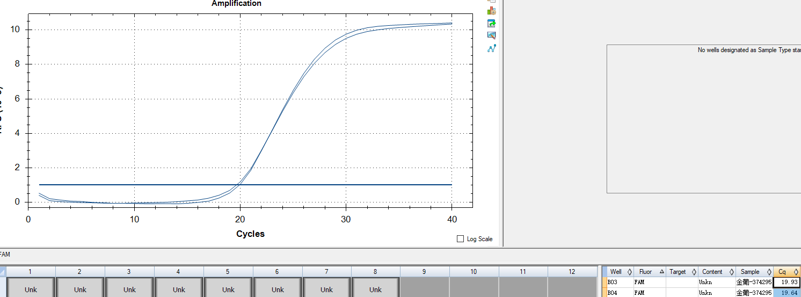801x297 pixels.
Task: Click the sample name cell in row B04
Action: pos(754,293)
